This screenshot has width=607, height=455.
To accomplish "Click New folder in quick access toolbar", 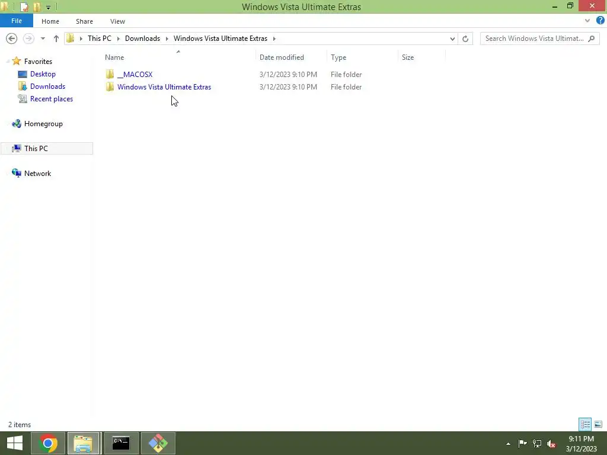I will click(x=37, y=7).
